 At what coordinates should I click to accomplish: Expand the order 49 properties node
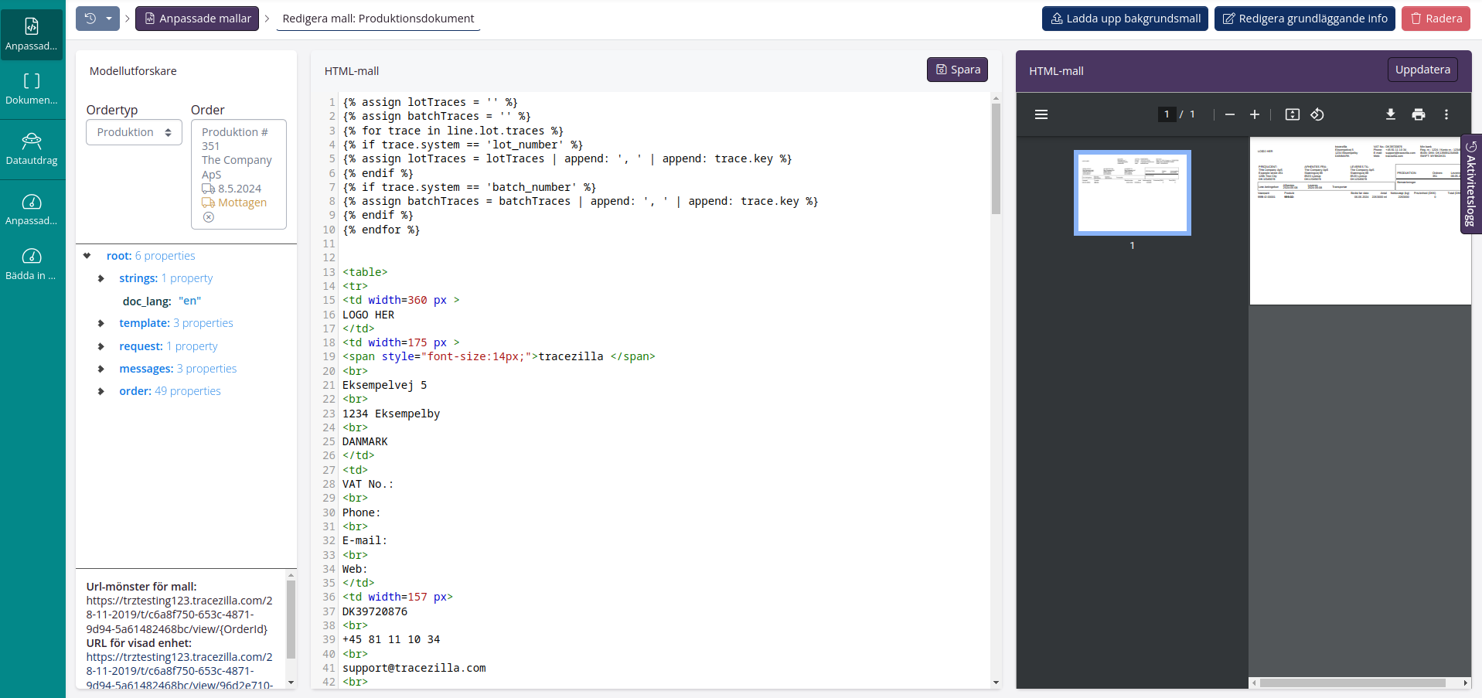point(101,391)
